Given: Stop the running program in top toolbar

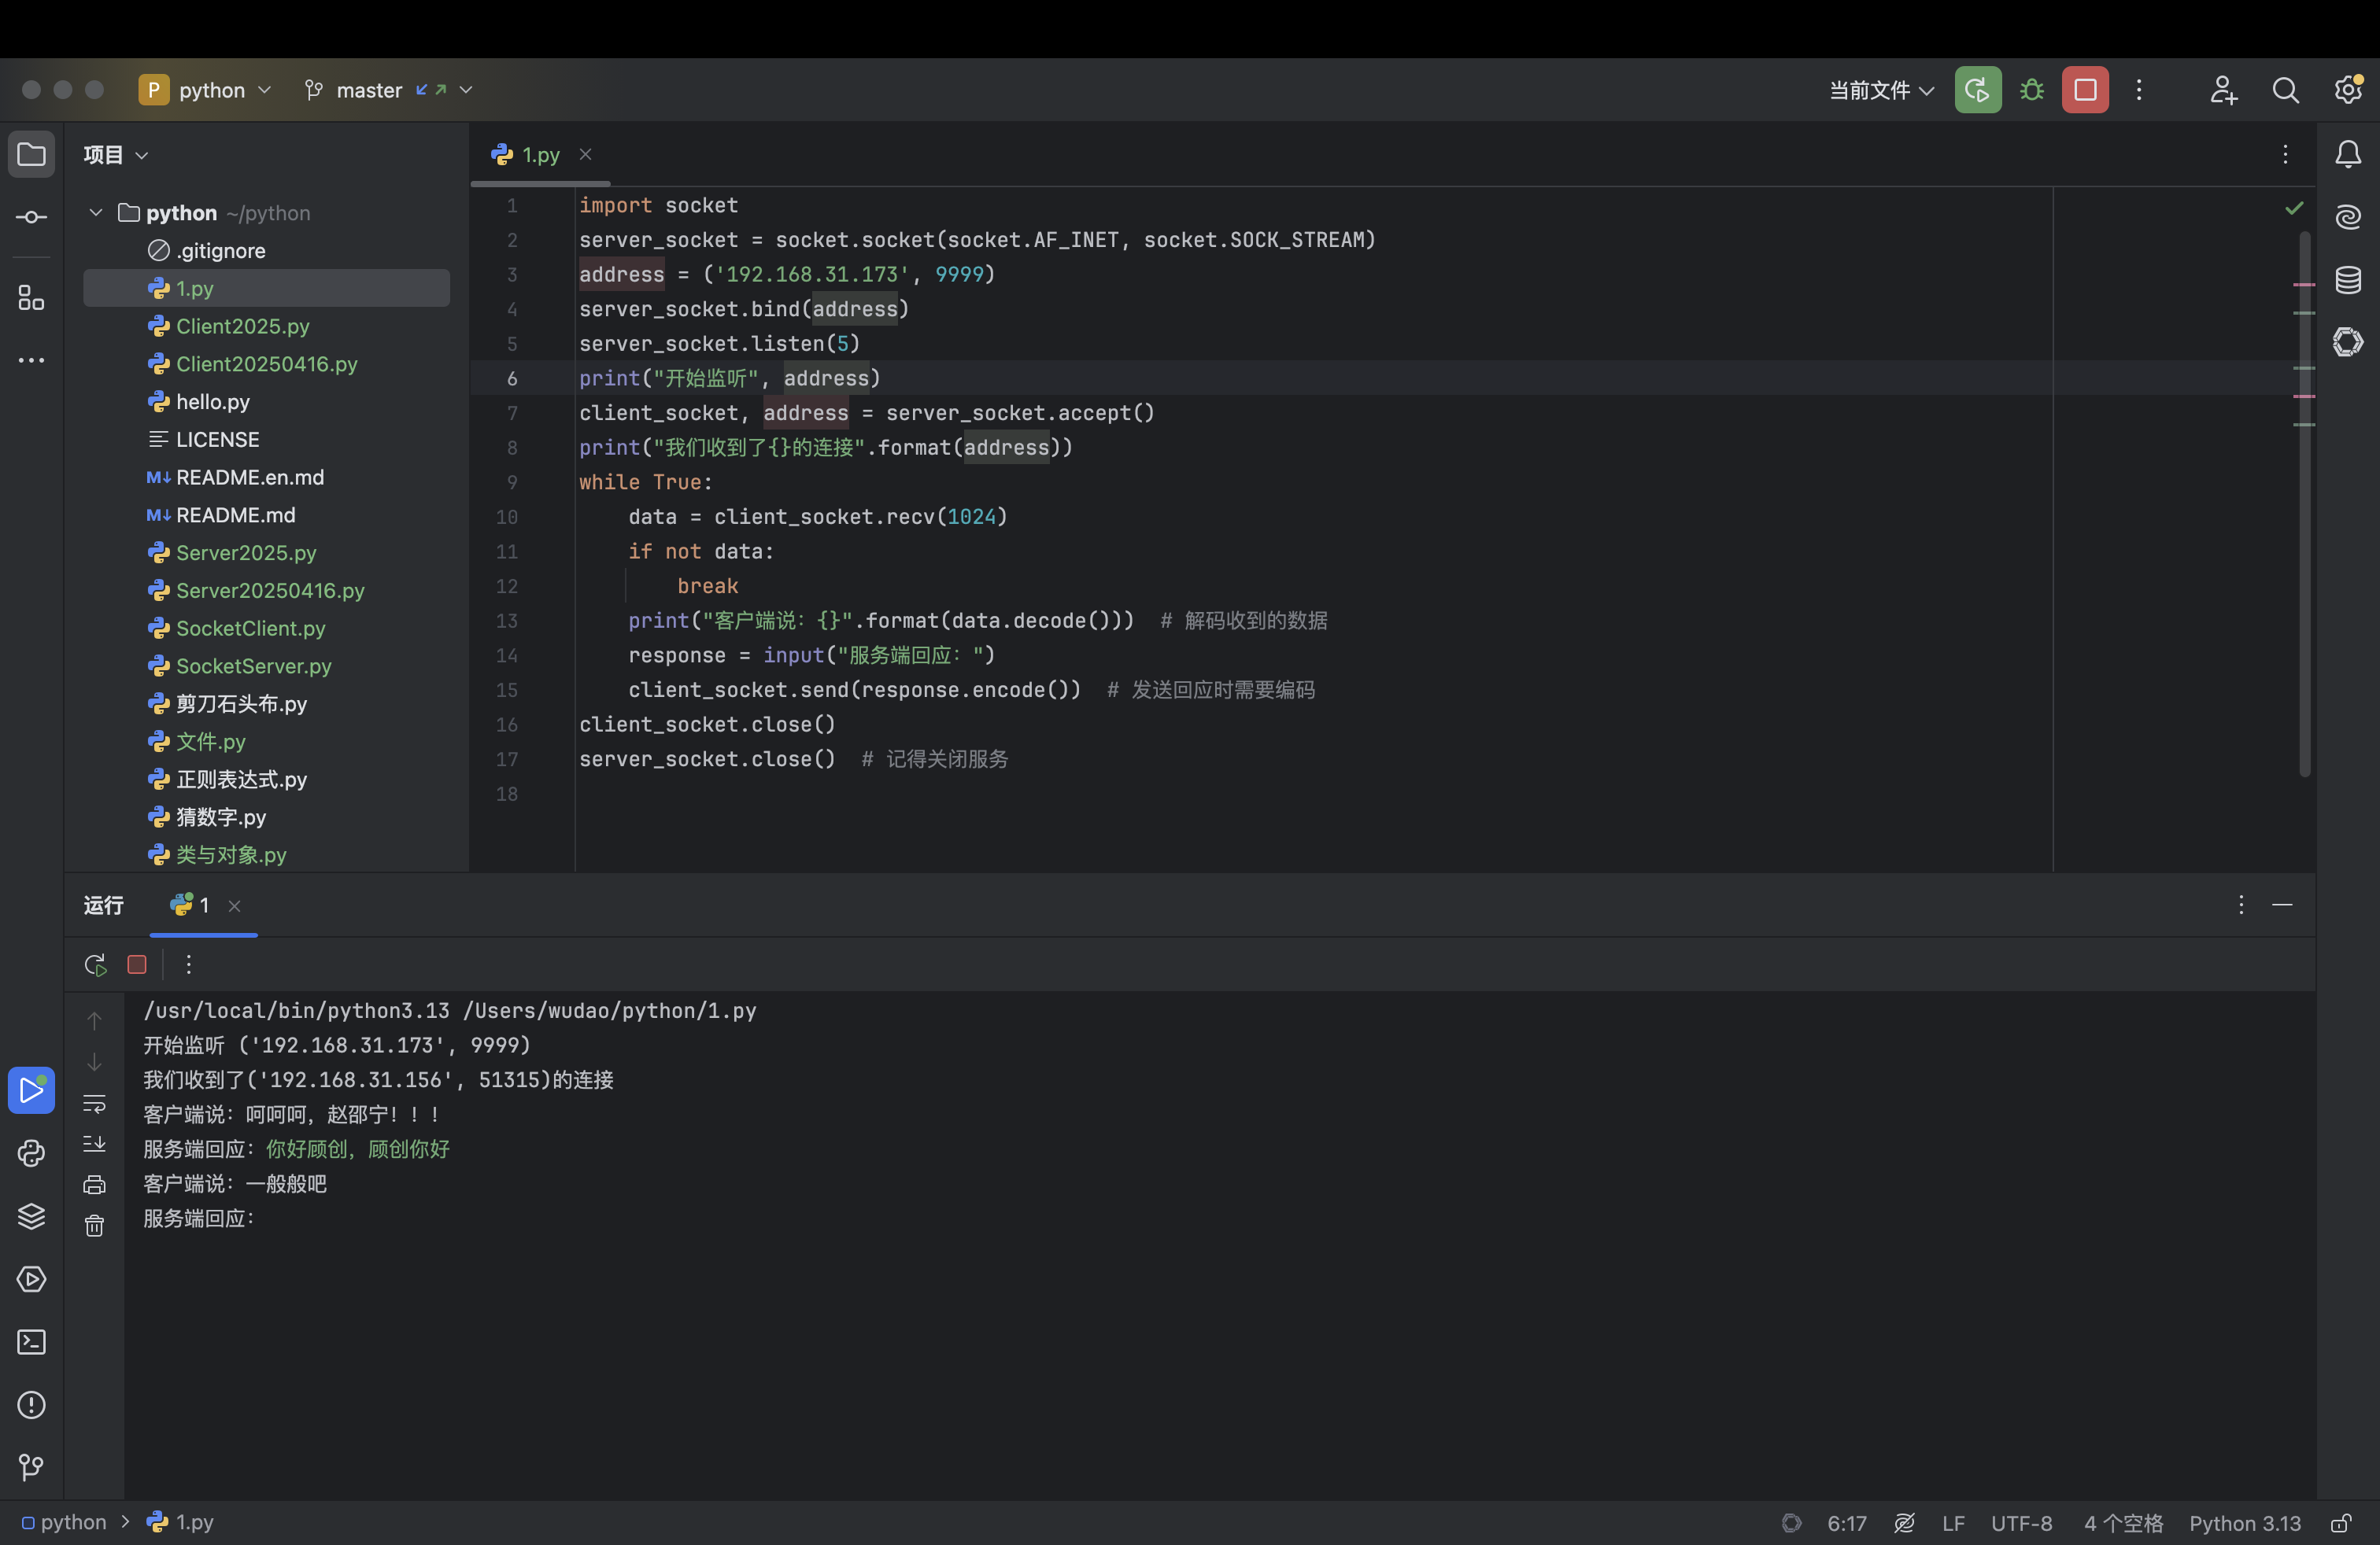Looking at the screenshot, I should point(2085,90).
